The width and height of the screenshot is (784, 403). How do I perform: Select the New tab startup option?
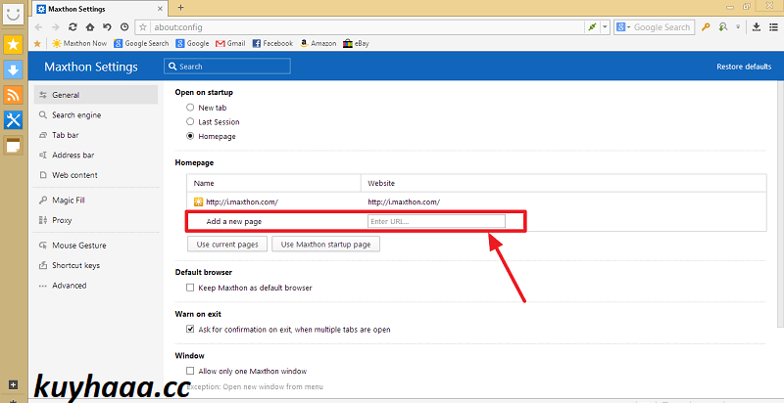(190, 108)
